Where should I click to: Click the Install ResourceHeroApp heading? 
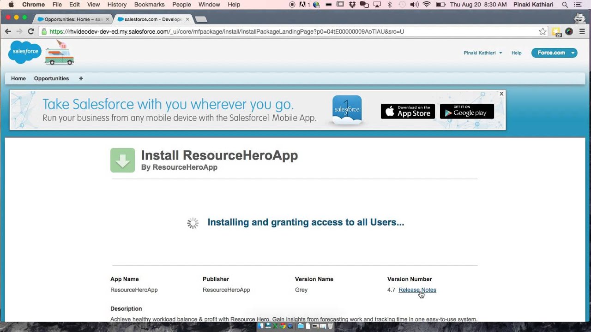[x=219, y=155]
